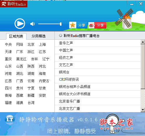The width and height of the screenshot is (145, 136).
Task: Click the 西藏 region entry
Action: pyautogui.click(x=20, y=96)
